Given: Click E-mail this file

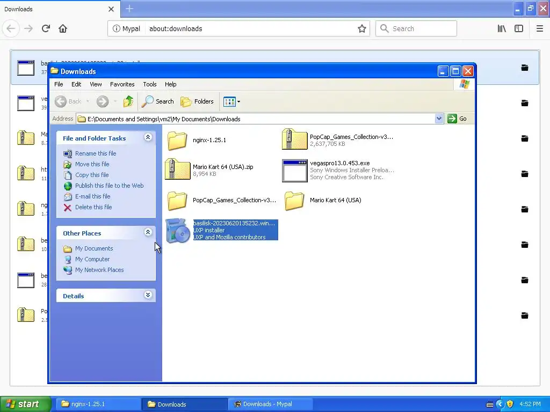Looking at the screenshot, I should 92,196.
